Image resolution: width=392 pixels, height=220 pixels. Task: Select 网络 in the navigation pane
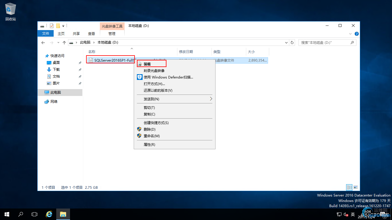pos(54,102)
